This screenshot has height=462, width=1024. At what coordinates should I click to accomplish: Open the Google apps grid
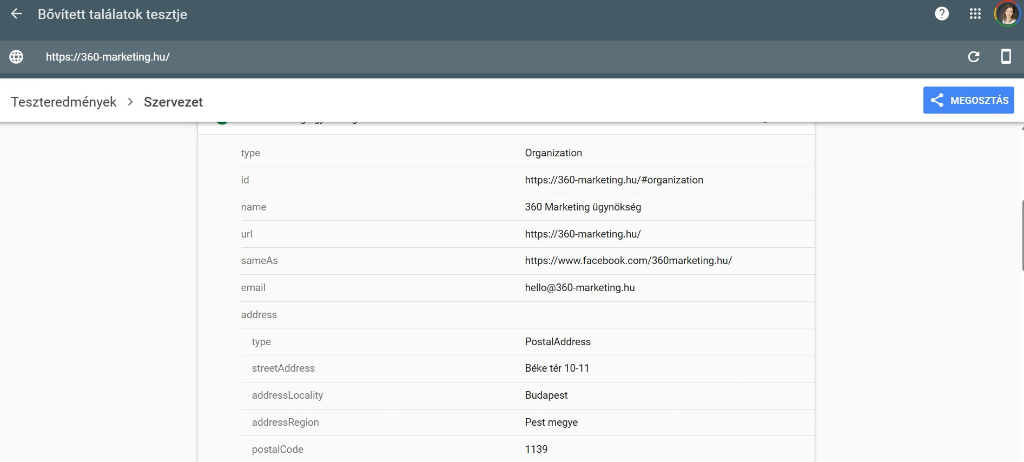[975, 14]
